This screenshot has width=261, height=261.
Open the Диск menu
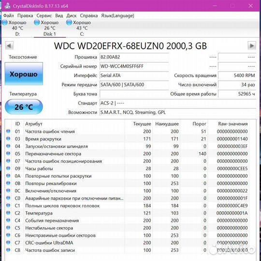point(72,15)
